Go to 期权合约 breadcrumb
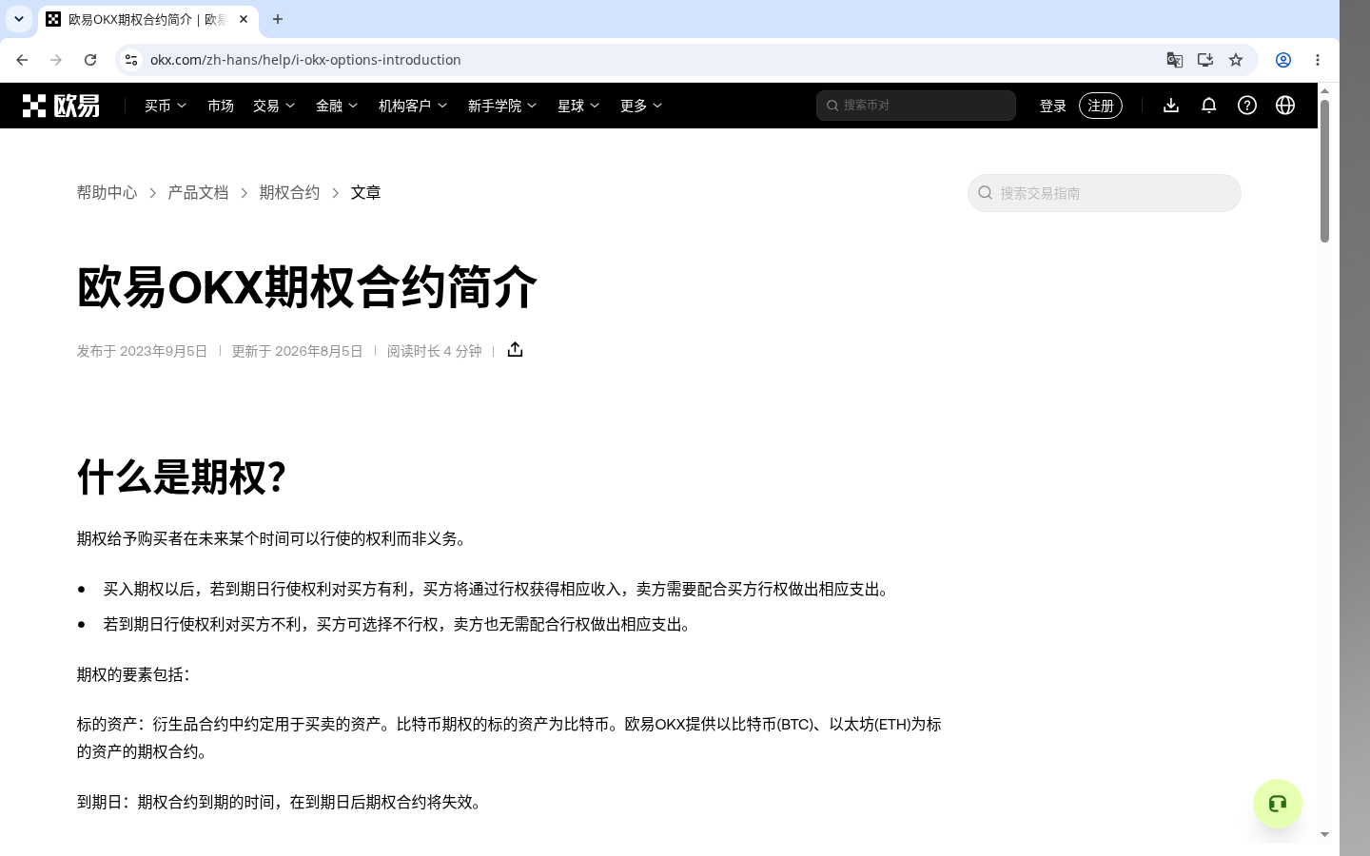The image size is (1370, 856). tap(289, 192)
